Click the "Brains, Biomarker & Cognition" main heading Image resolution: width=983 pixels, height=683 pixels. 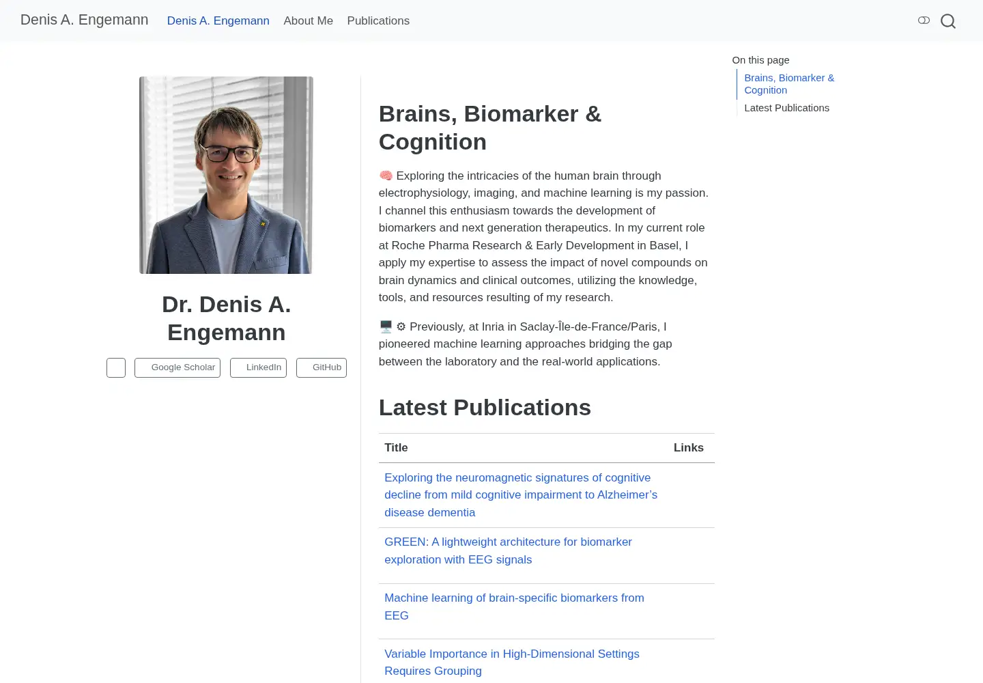(x=490, y=128)
